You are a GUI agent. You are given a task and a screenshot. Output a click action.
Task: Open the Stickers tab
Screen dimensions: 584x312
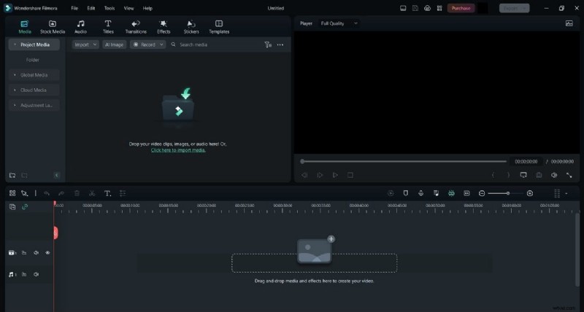click(191, 27)
